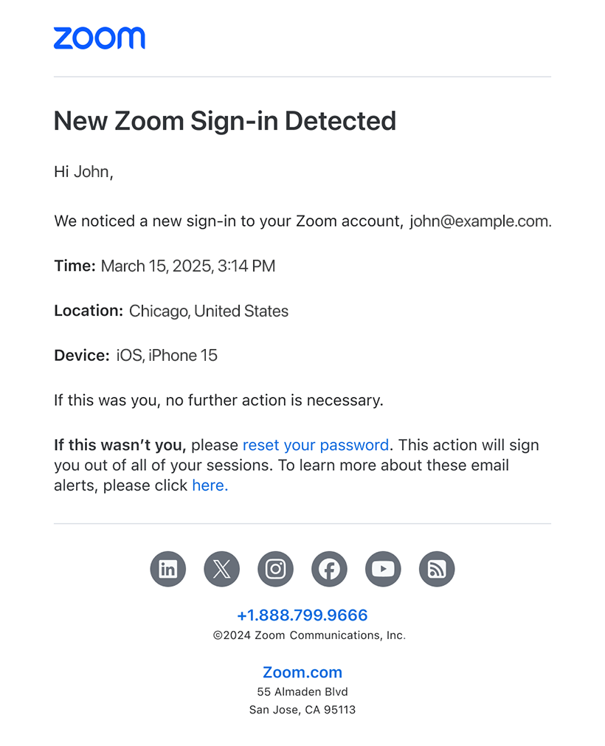Image resolution: width=605 pixels, height=746 pixels.
Task: Call the +1.888.799.9666 phone link
Action: tap(302, 615)
